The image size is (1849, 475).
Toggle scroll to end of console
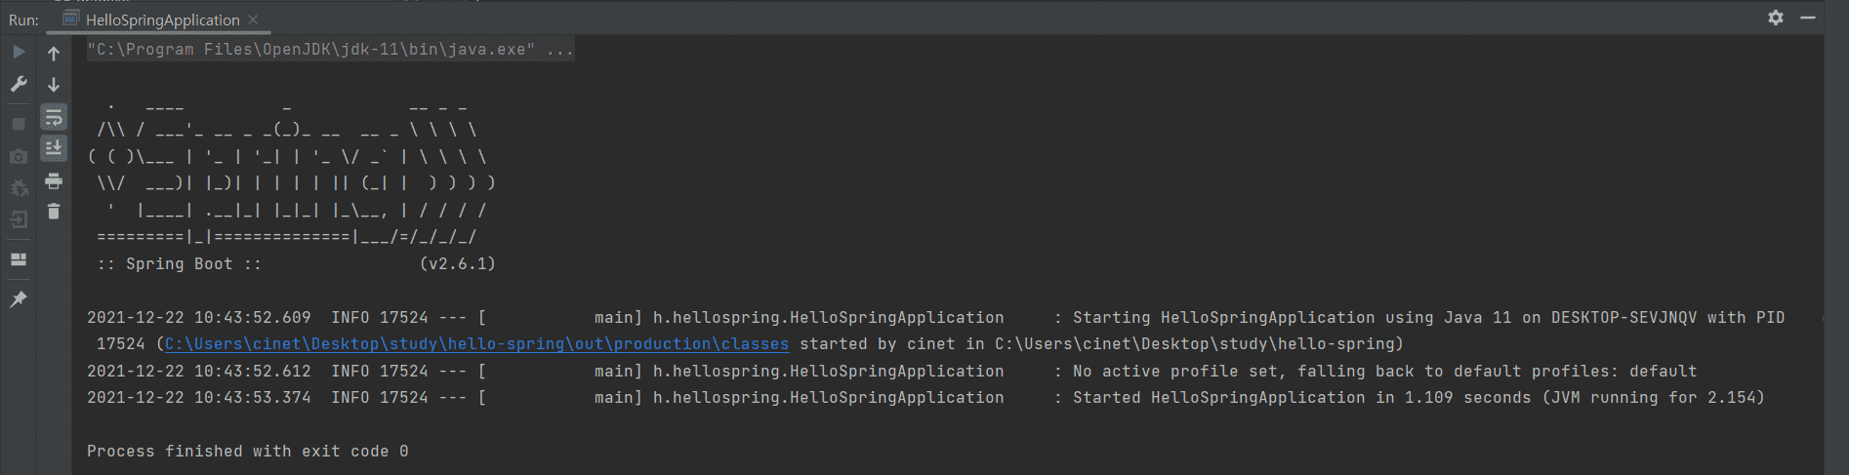[54, 148]
